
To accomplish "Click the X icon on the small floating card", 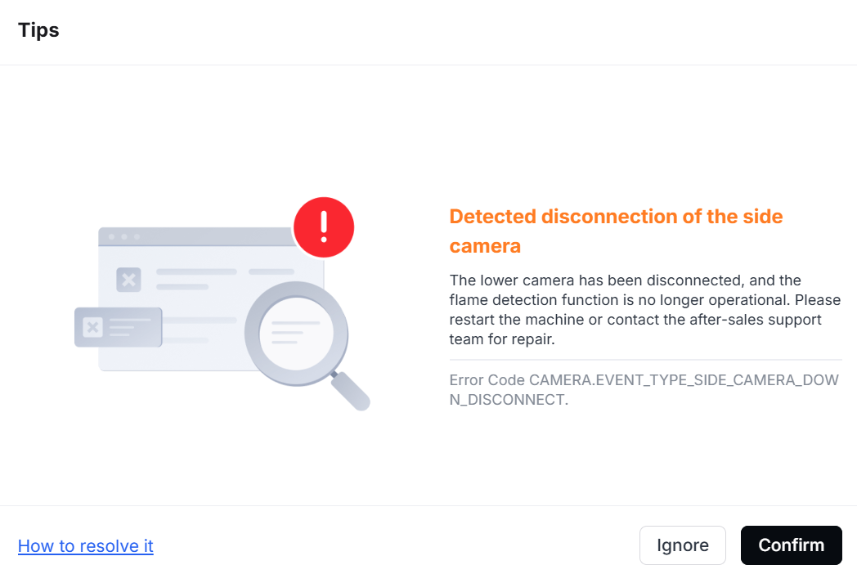I will pos(92,327).
